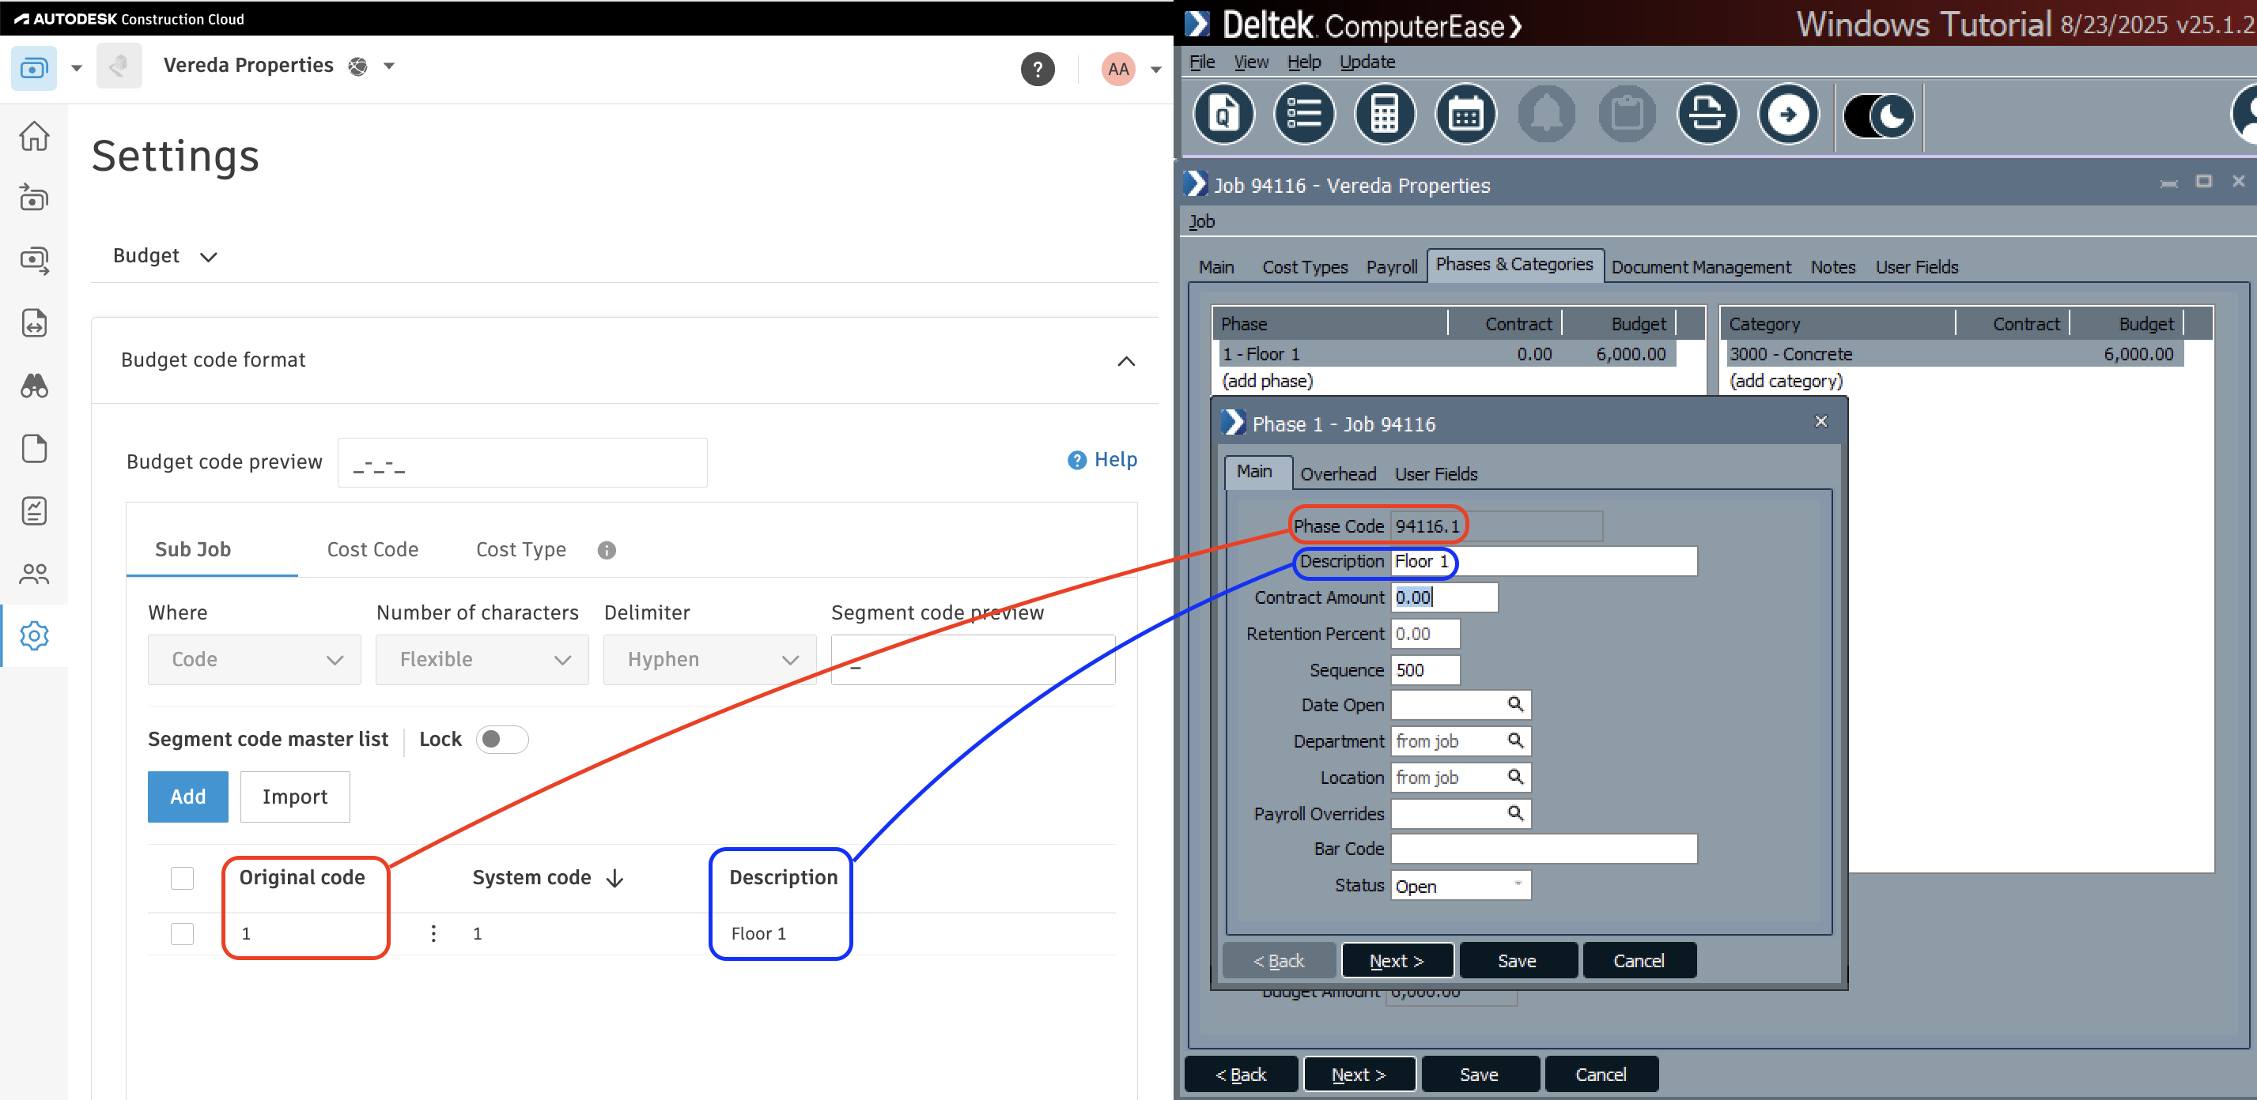This screenshot has width=2257, height=1100.
Task: Switch to the Cost Code tab
Action: [x=372, y=549]
